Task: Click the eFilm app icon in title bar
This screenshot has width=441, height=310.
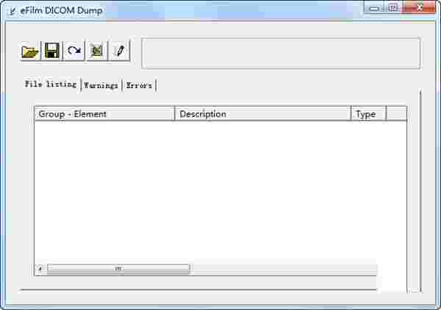Action: [x=13, y=11]
